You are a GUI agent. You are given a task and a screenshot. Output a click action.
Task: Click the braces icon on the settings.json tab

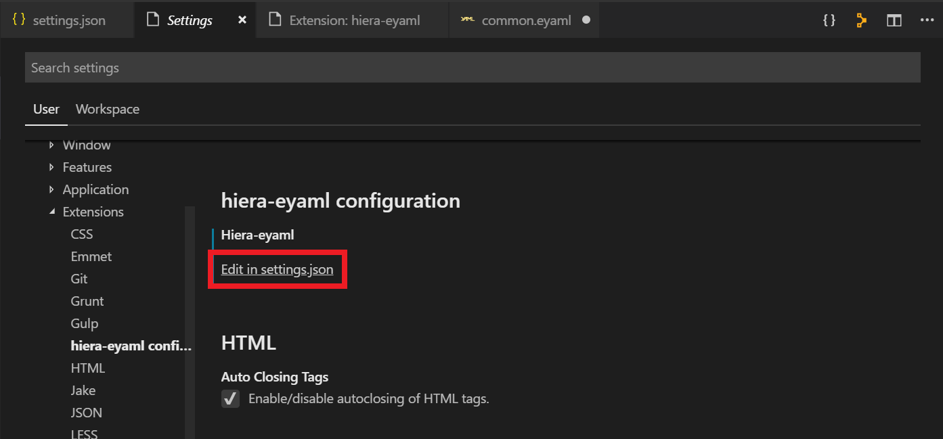coord(17,20)
